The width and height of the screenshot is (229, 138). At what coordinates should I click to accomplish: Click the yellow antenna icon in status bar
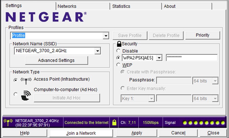point(8,123)
